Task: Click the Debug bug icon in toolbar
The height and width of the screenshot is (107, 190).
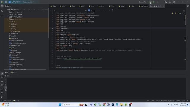Action: pos(154,2)
